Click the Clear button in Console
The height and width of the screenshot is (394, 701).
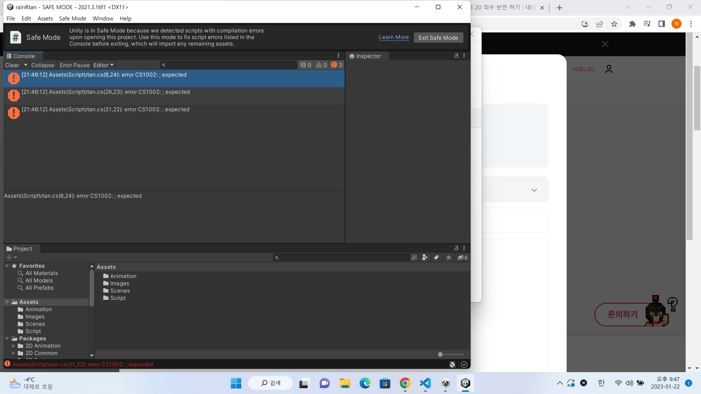click(12, 65)
